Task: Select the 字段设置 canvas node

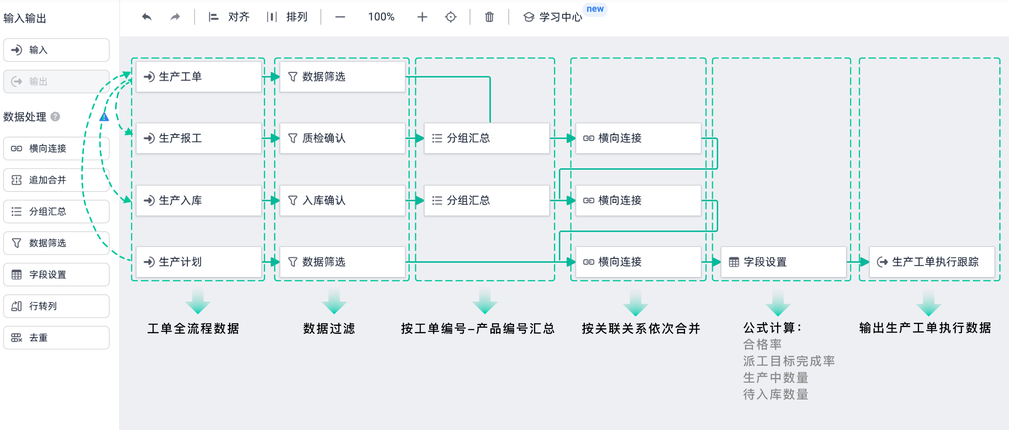Action: (784, 262)
